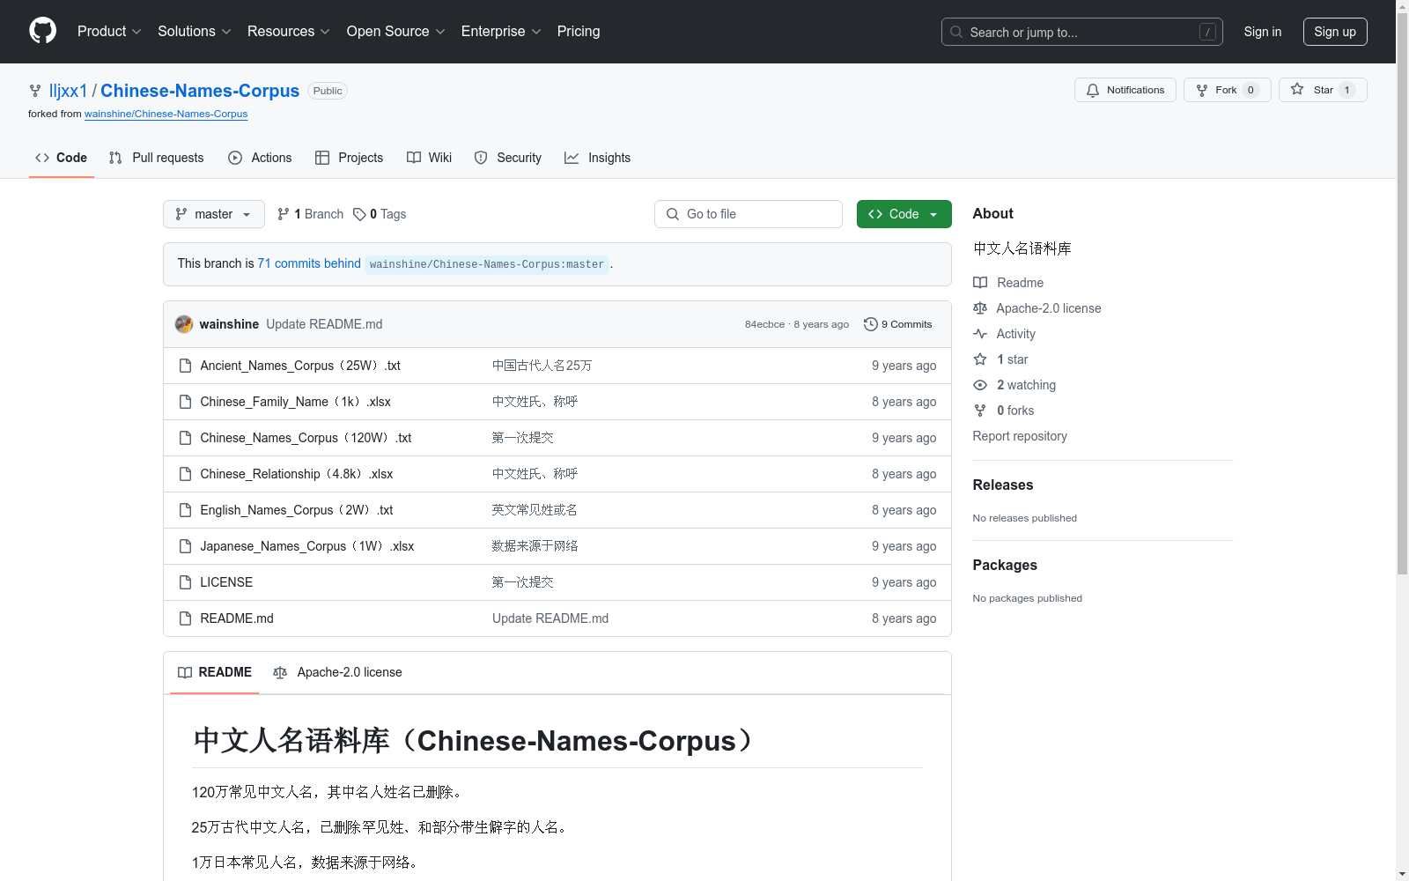Click the Update README.md commit message in header
The height and width of the screenshot is (881, 1409).
[x=324, y=324]
